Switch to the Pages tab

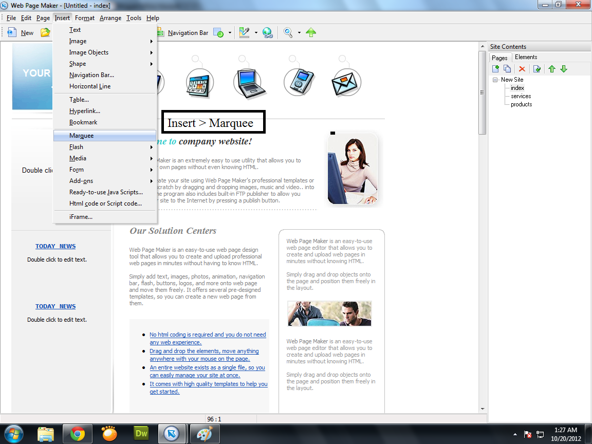[x=499, y=58]
